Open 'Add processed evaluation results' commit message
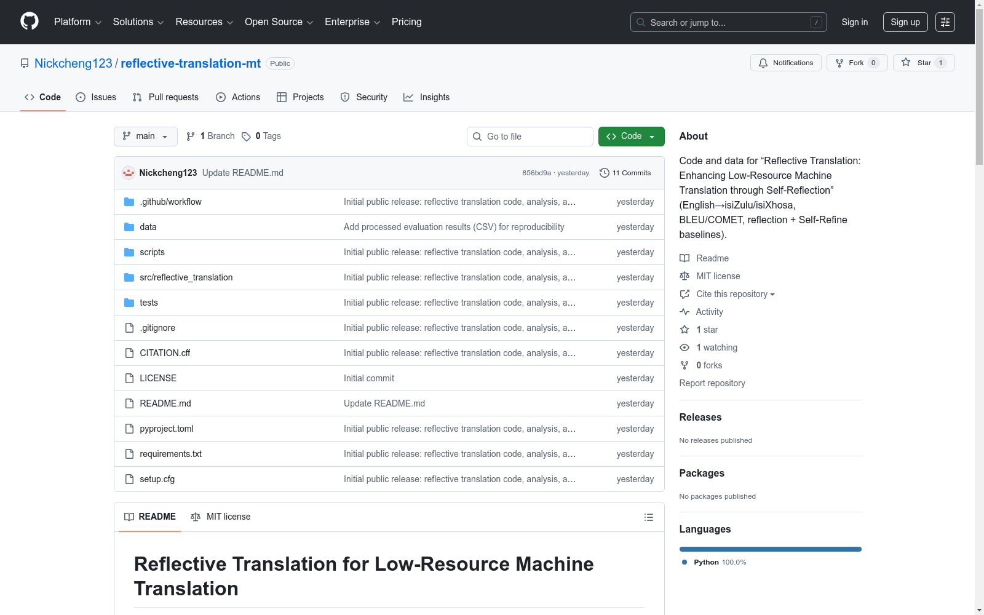 454,227
